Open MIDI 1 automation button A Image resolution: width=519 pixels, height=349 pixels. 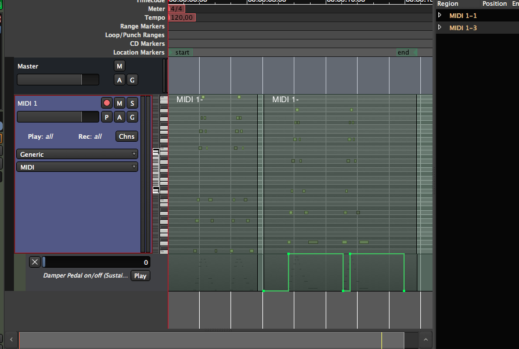click(x=120, y=117)
